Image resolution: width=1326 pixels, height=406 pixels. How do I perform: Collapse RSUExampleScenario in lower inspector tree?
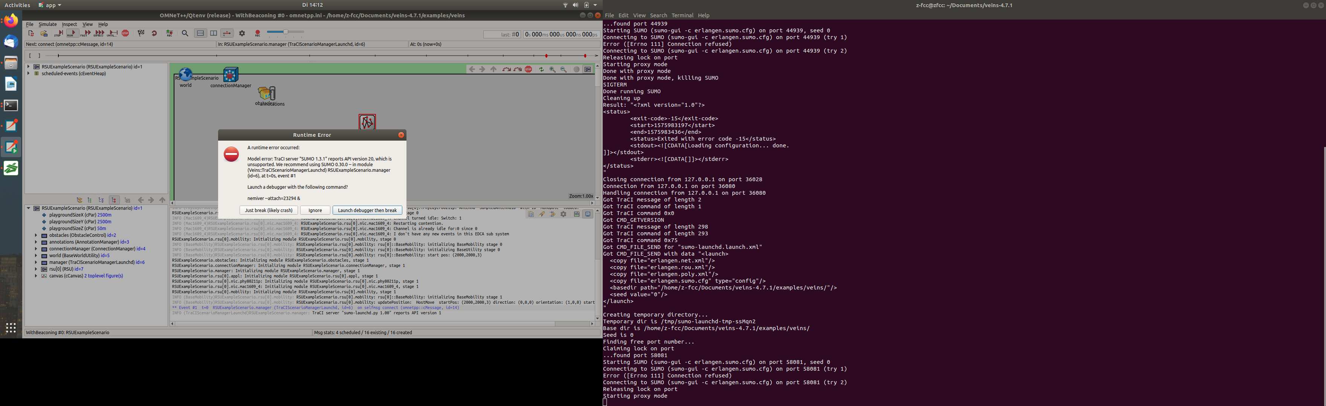[29, 208]
